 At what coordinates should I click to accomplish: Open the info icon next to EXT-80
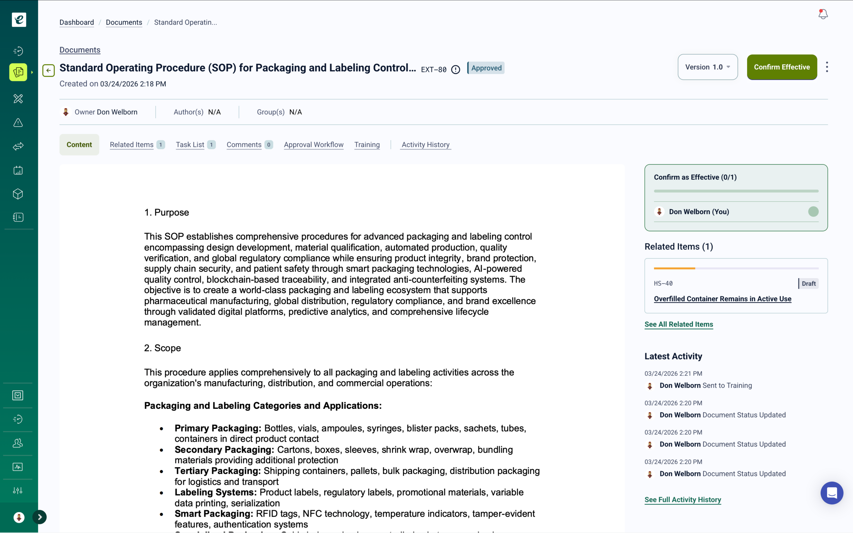coord(456,69)
